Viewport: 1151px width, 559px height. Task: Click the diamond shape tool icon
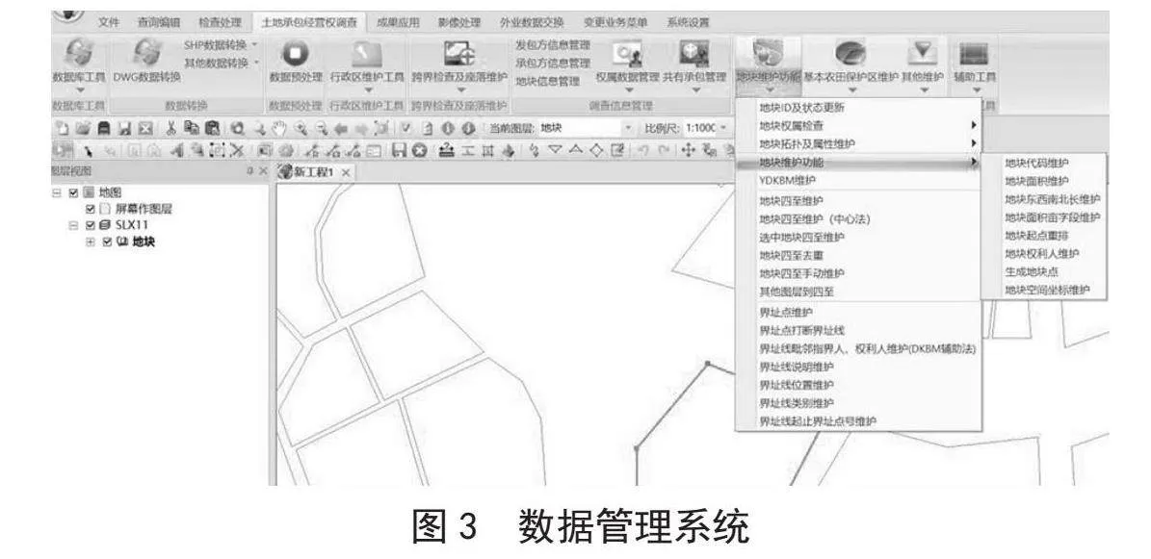pos(596,150)
